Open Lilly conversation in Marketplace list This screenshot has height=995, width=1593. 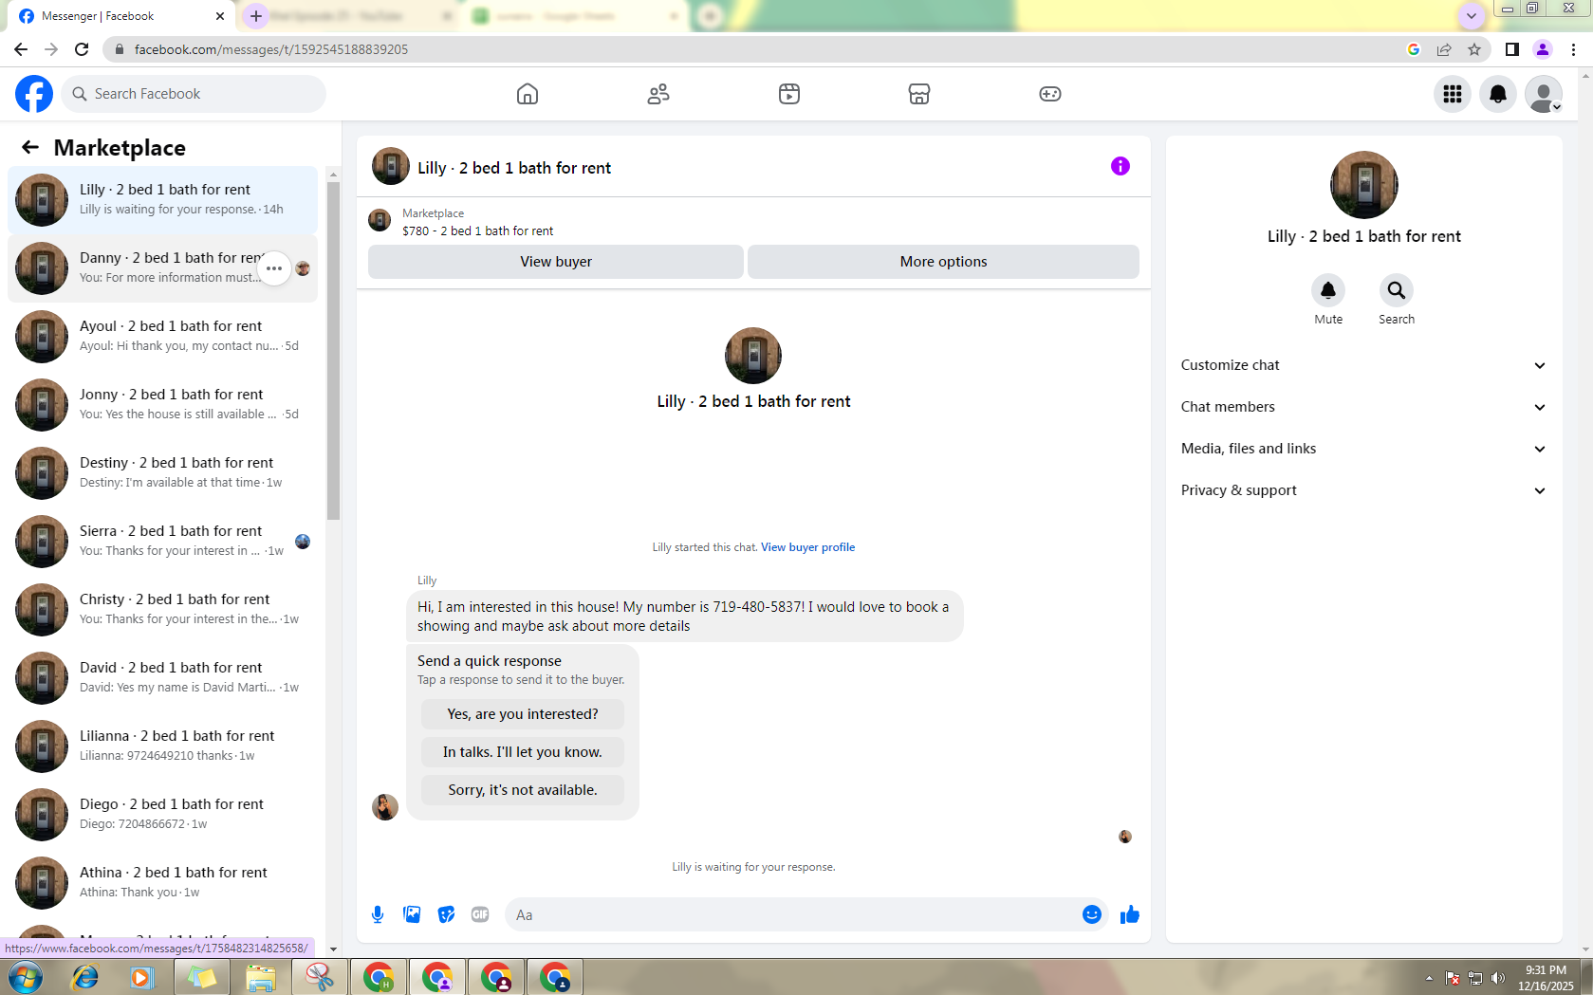coord(162,200)
